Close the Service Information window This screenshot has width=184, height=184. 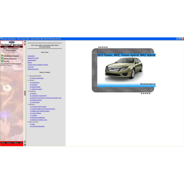click(x=182, y=39)
